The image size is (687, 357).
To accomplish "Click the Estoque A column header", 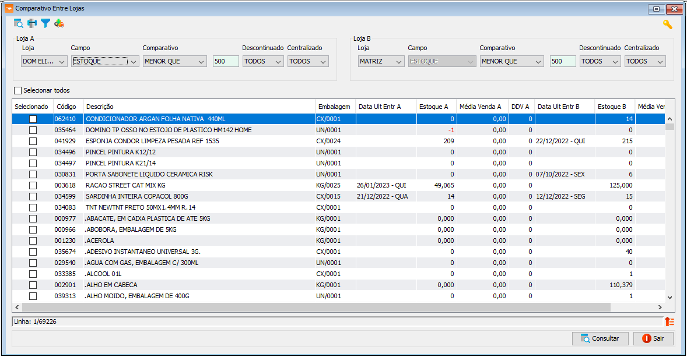I will (436, 107).
